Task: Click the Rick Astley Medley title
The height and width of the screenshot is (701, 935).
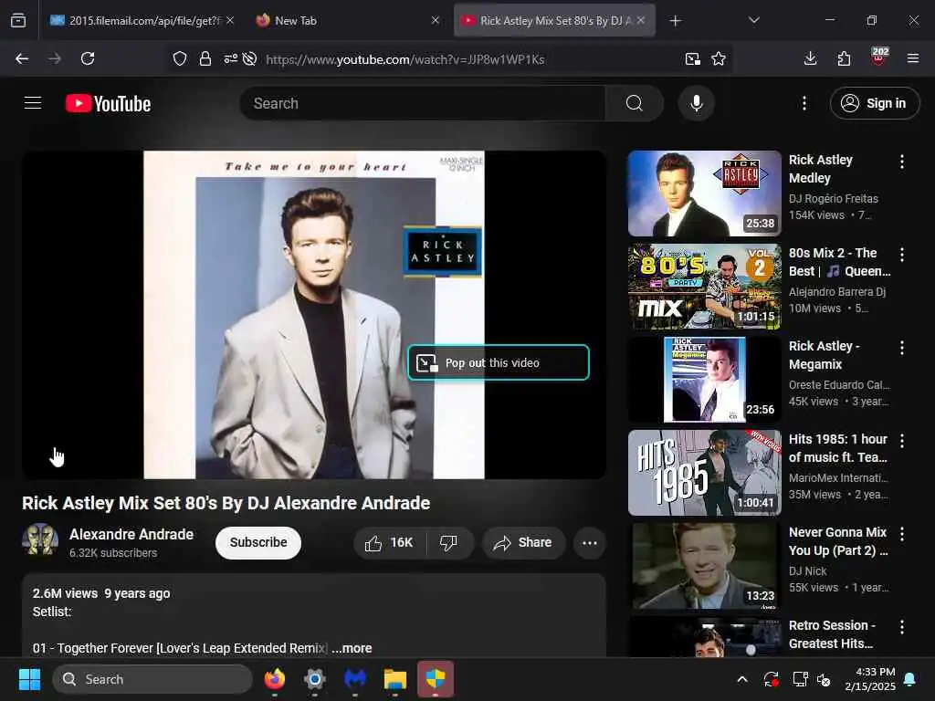Action: pos(821,169)
